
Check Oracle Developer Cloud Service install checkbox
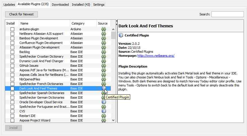coord(12,102)
